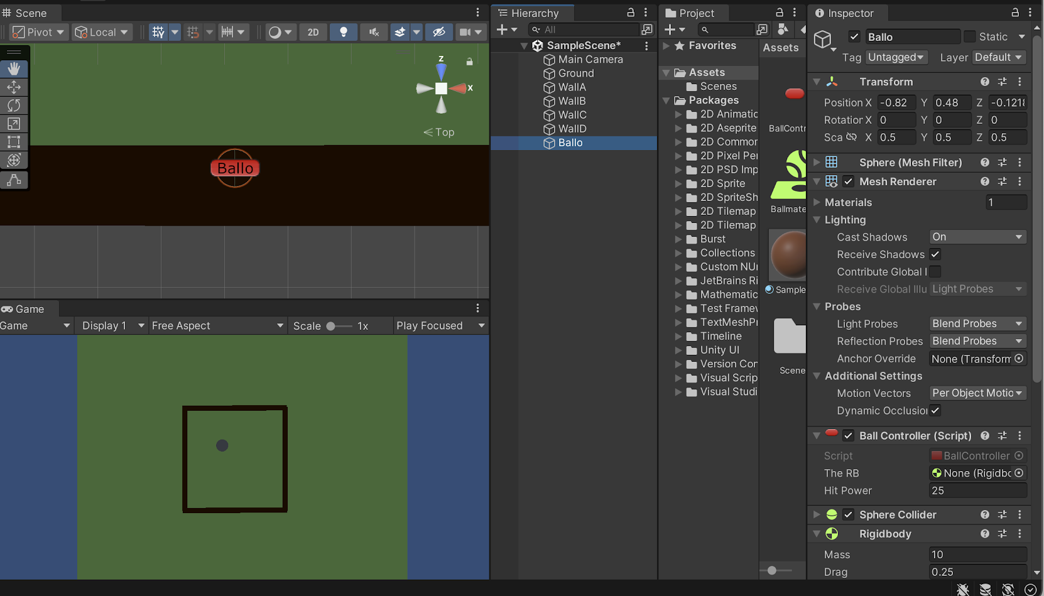Click scale constrain proportions link icon
Viewport: 1044px width, 596px height.
pyautogui.click(x=851, y=137)
